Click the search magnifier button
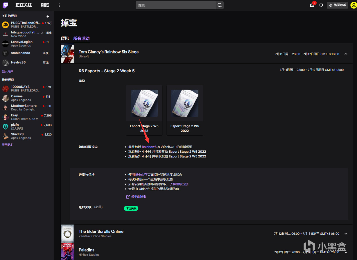 coord(220,5)
